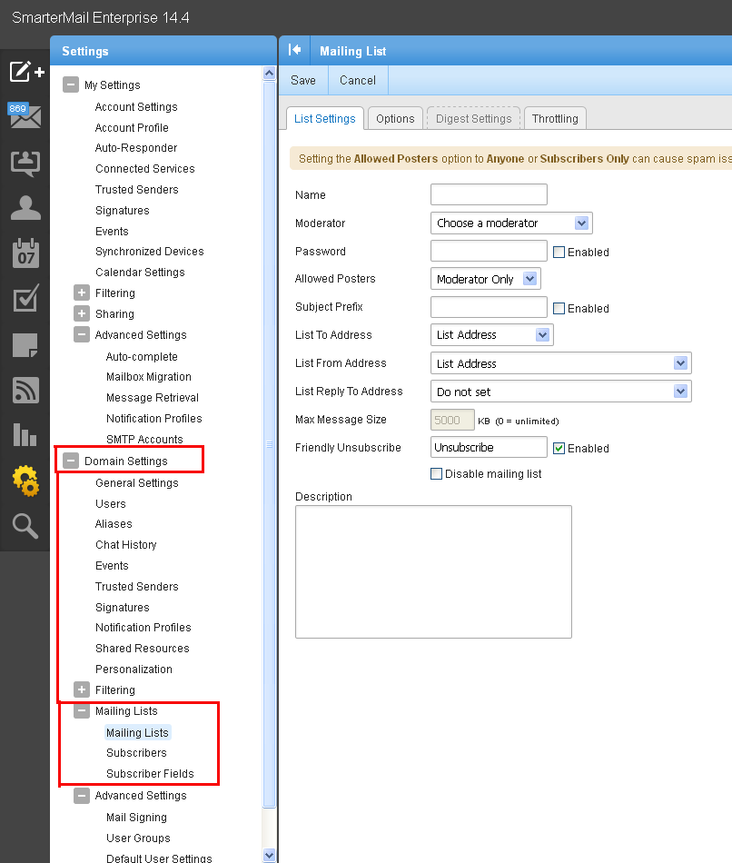Viewport: 732px width, 863px height.
Task: Open Mailbox Migration
Action: point(149,376)
